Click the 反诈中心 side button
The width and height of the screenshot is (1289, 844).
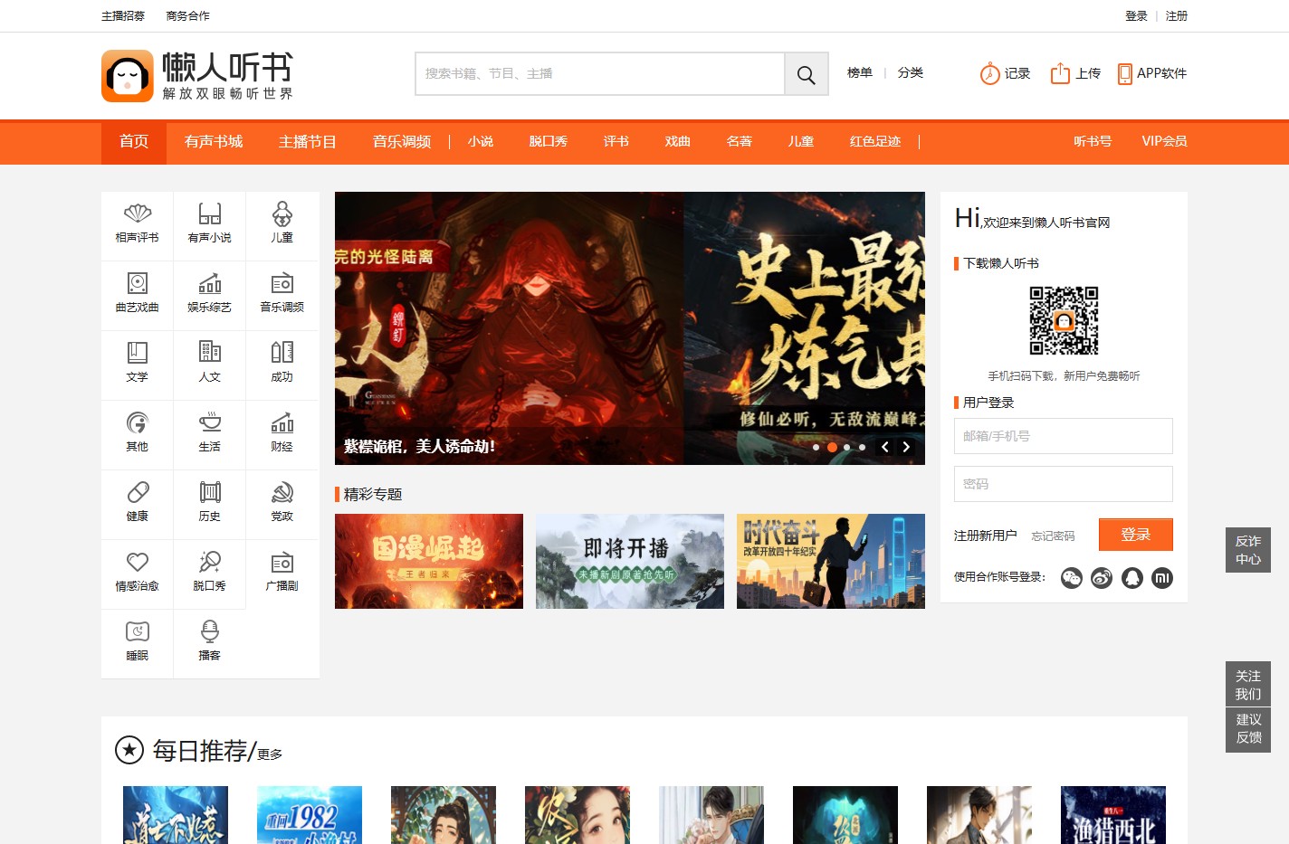click(1248, 550)
